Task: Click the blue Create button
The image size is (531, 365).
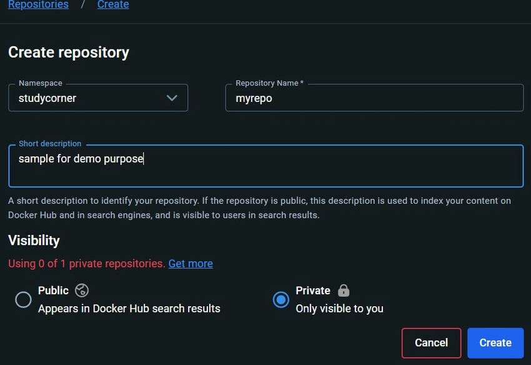Action: point(495,343)
